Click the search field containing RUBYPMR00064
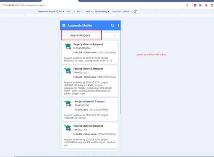Viewport: 214px width, 157px height. coord(91,35)
